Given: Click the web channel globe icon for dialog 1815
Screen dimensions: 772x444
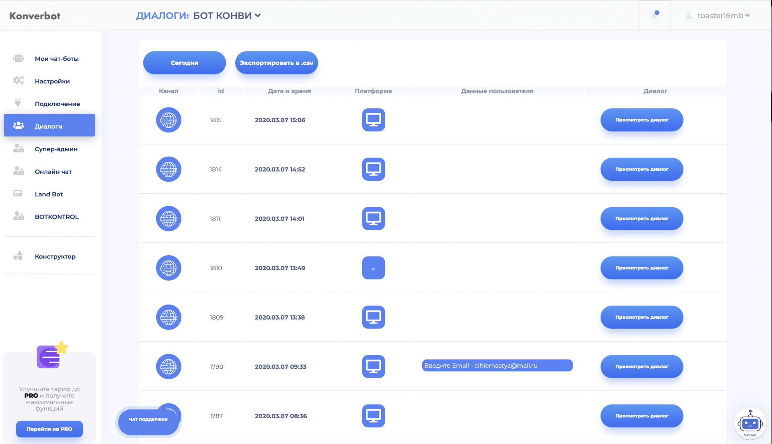Looking at the screenshot, I should (168, 120).
